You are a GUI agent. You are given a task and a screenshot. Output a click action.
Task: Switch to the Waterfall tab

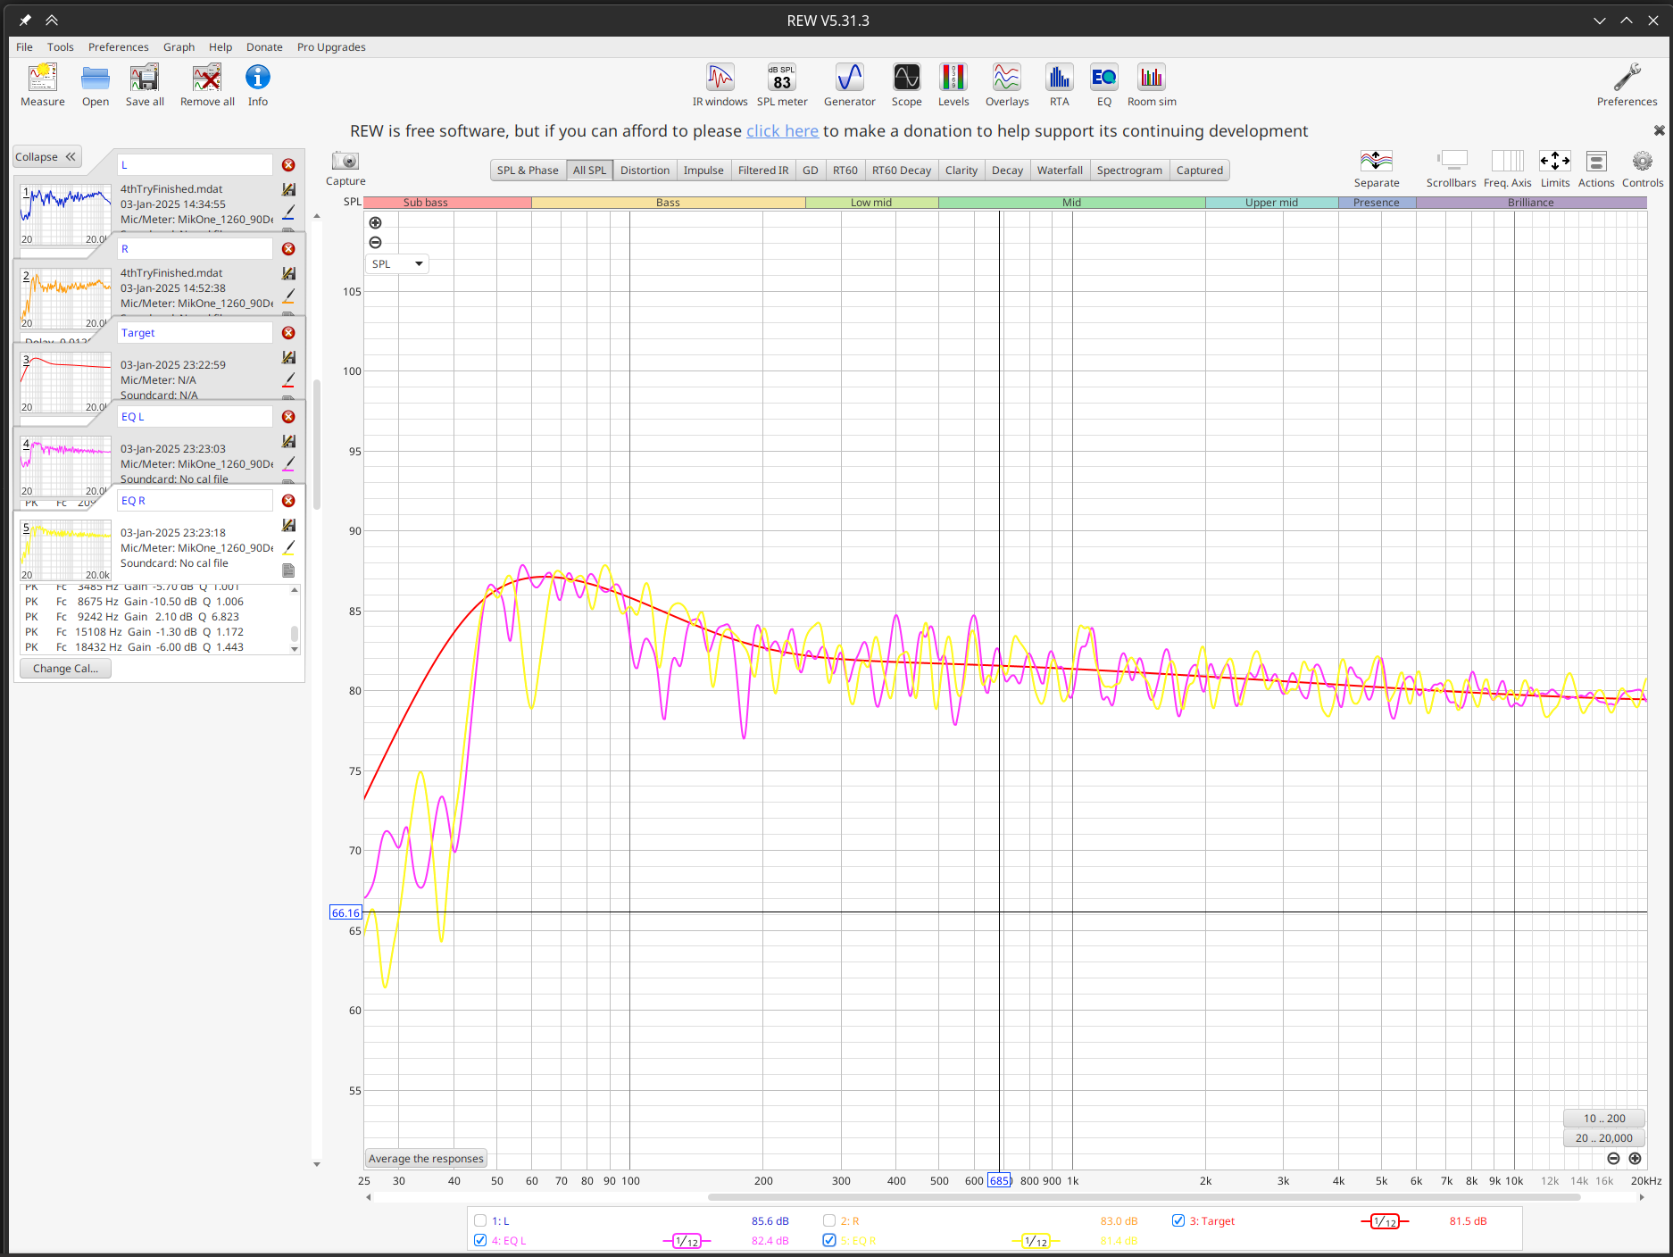tap(1060, 171)
